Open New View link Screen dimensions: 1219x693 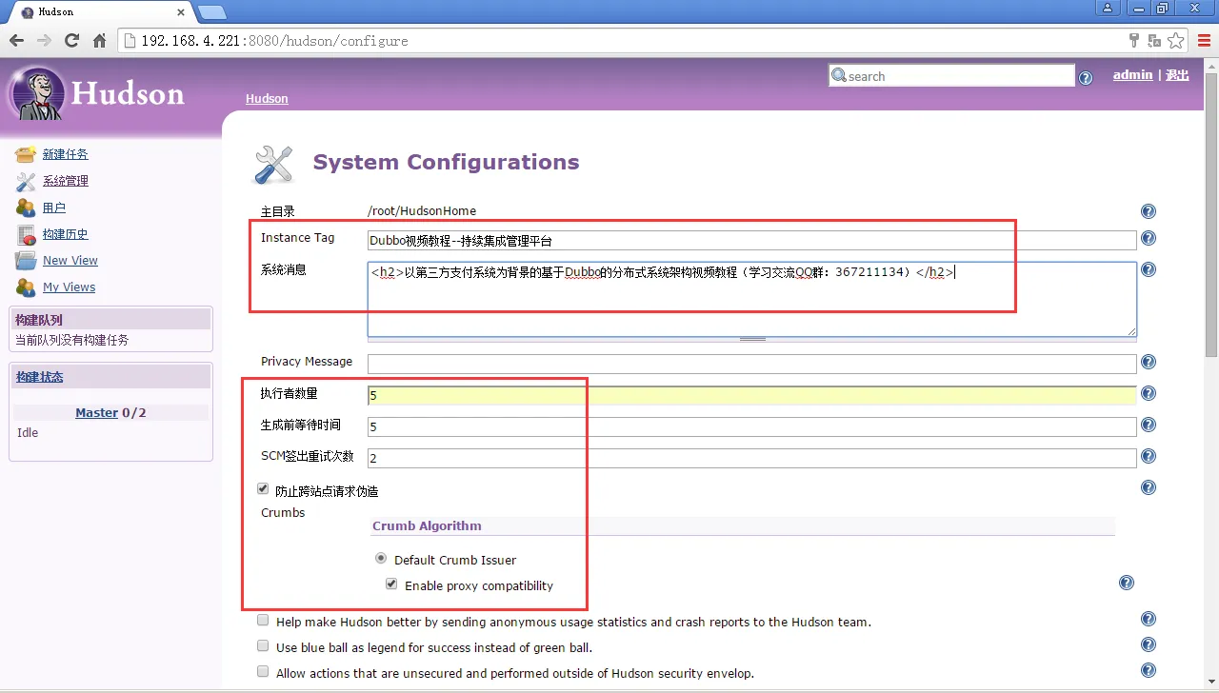tap(70, 261)
